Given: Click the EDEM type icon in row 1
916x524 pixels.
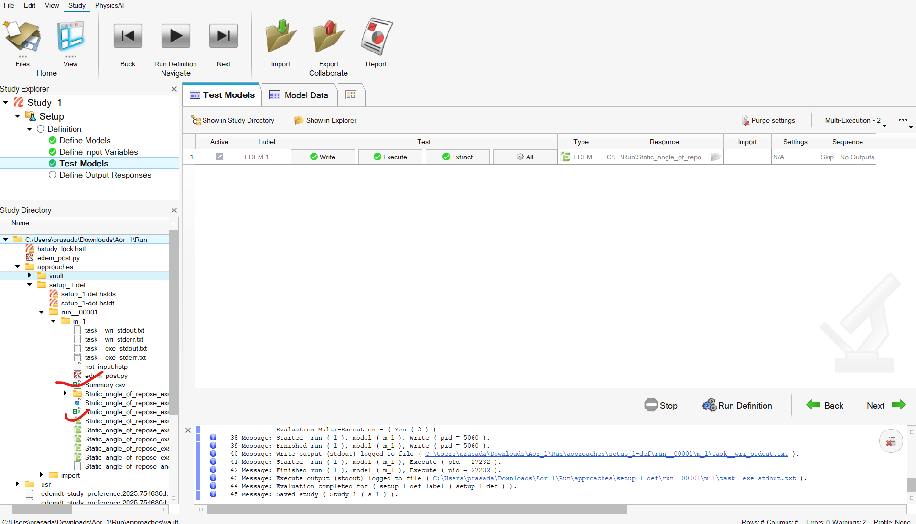Looking at the screenshot, I should (565, 157).
